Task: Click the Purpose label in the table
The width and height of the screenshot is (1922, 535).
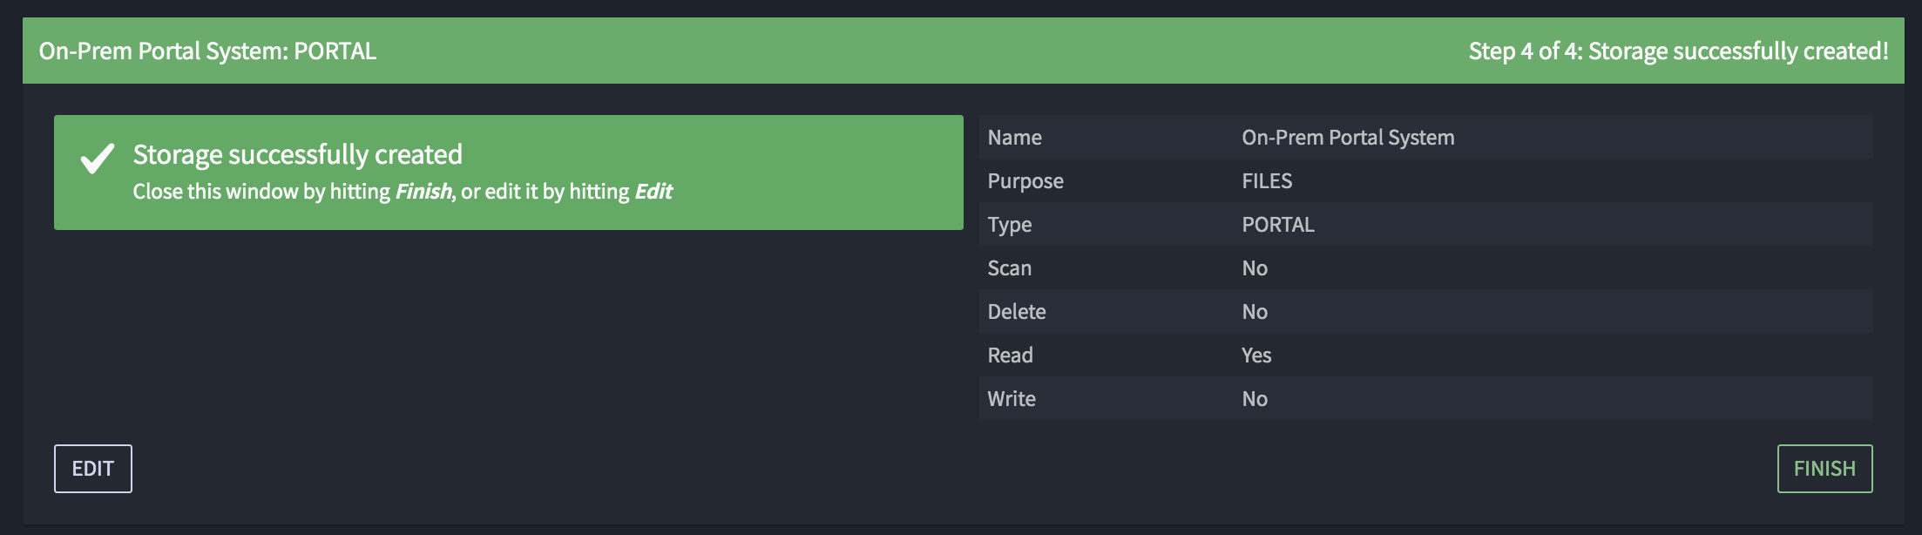Action: tap(1025, 181)
